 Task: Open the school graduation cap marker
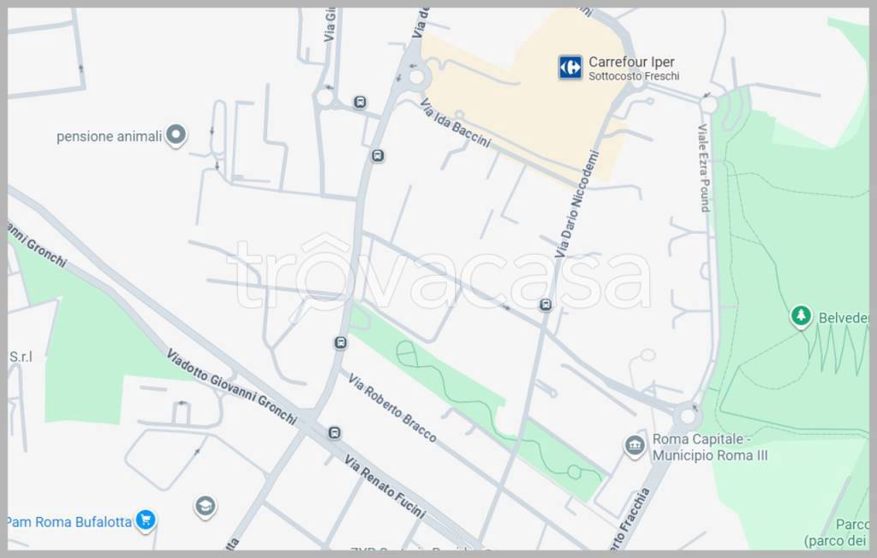pyautogui.click(x=206, y=508)
